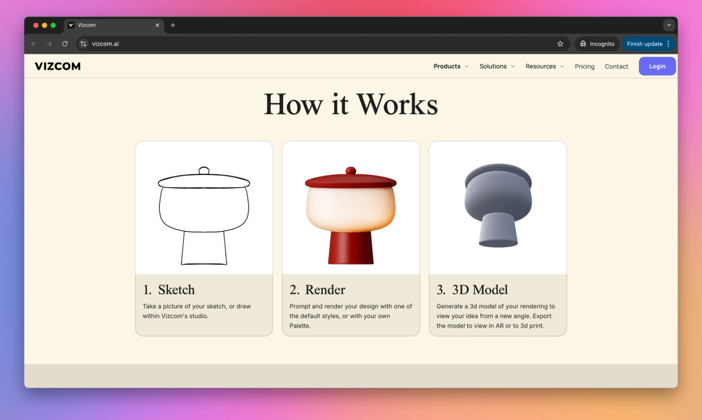Expand the Products menu

click(x=451, y=66)
